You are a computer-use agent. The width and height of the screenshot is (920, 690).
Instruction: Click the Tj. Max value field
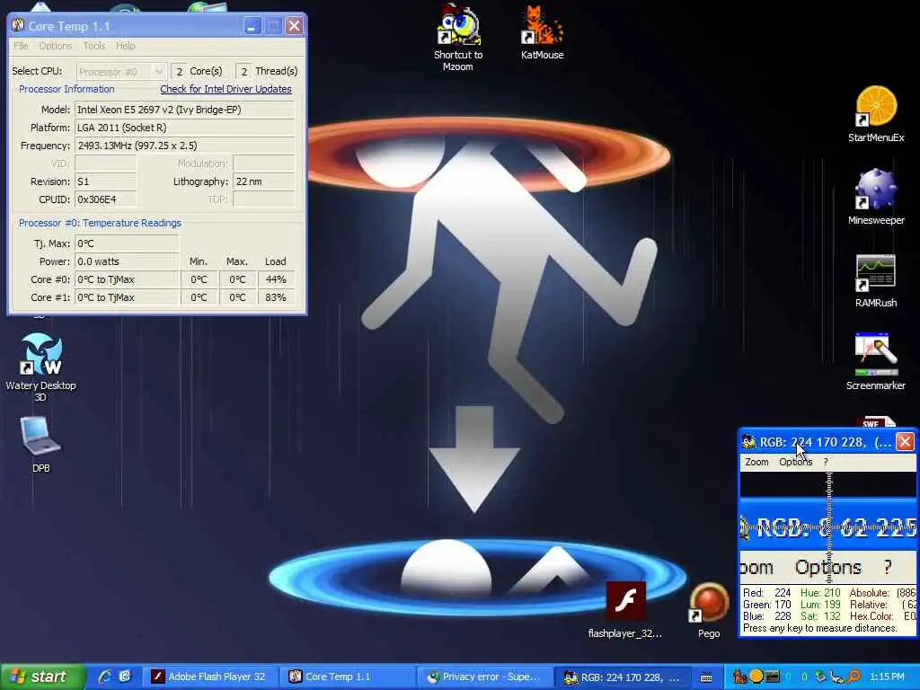(127, 243)
